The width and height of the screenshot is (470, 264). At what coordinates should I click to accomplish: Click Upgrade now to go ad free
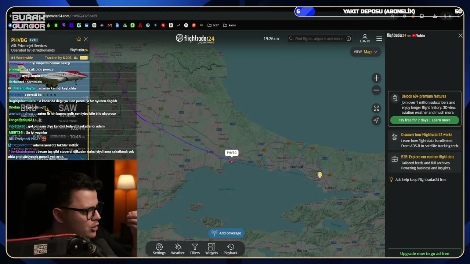[424, 254]
